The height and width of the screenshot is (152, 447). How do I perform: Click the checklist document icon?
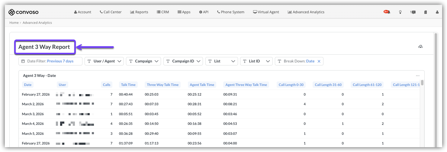tap(426, 12)
